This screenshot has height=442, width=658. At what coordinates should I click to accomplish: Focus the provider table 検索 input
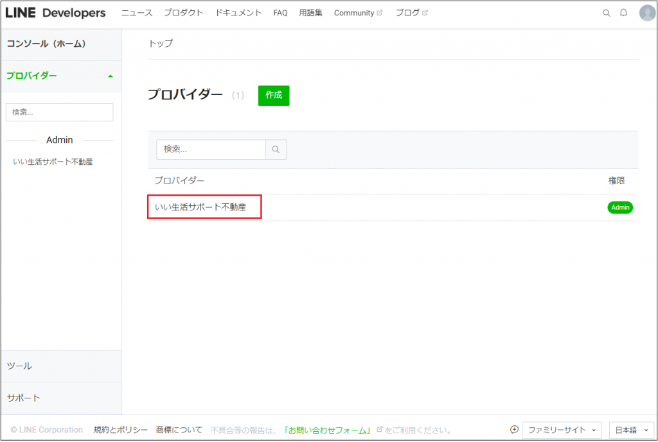click(x=211, y=149)
